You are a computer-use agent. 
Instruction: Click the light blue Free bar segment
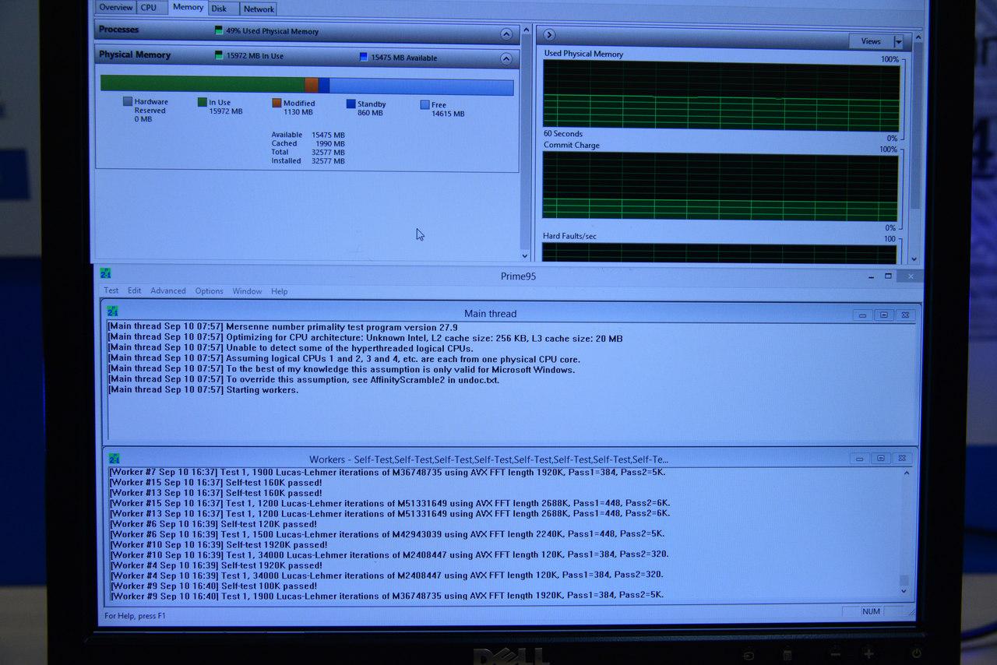pyautogui.click(x=421, y=87)
